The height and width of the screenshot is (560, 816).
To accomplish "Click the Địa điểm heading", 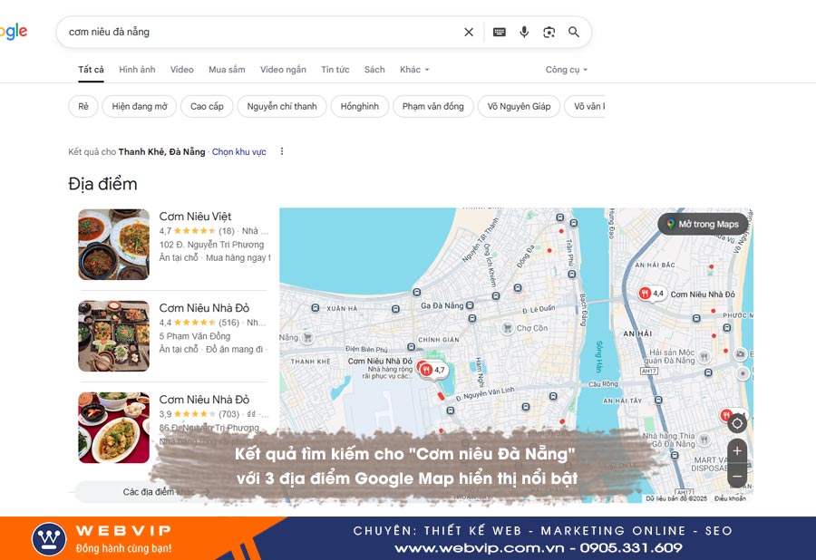I will [102, 184].
